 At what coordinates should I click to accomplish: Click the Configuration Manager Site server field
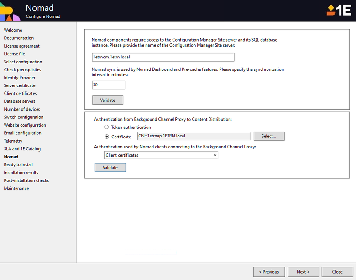click(163, 57)
